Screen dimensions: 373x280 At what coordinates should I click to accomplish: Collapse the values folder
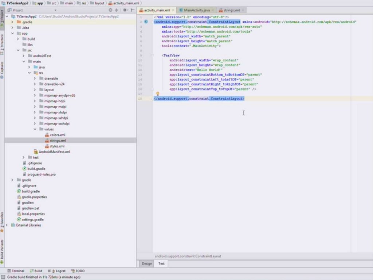pos(35,129)
